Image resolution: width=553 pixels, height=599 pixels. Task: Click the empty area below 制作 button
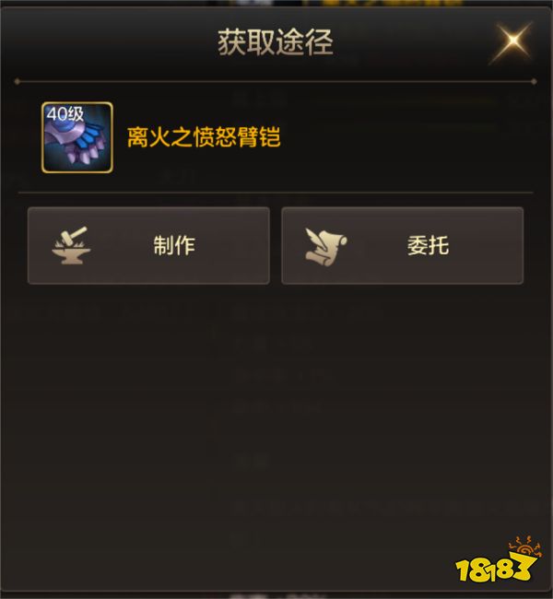tap(148, 401)
